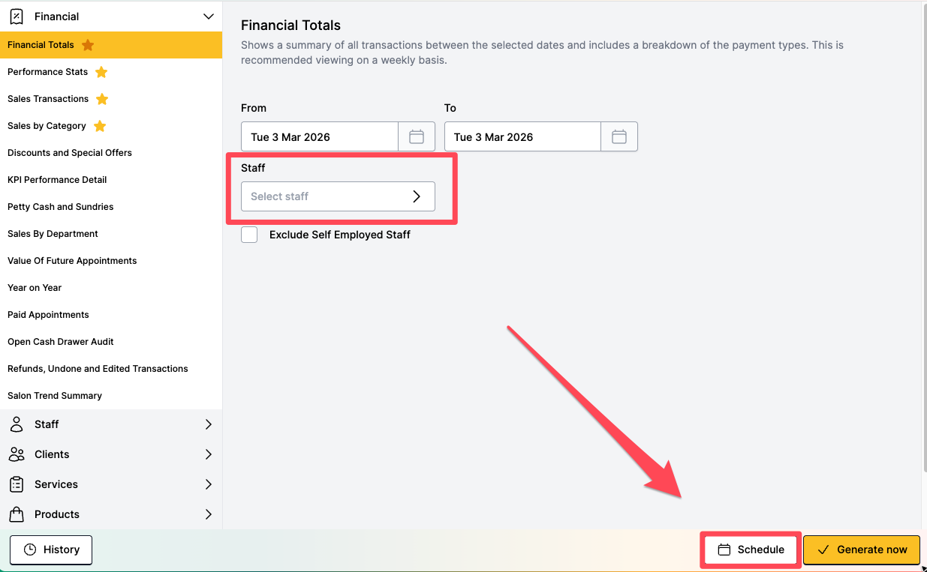Open the Select staff dropdown
This screenshot has width=927, height=572.
coord(338,196)
